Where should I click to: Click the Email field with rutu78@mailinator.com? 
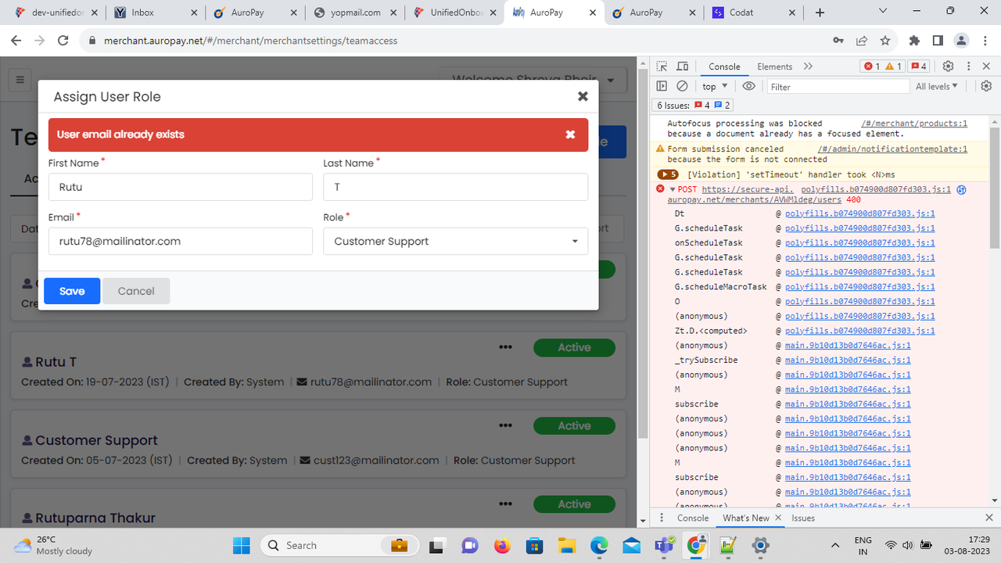[x=180, y=242]
